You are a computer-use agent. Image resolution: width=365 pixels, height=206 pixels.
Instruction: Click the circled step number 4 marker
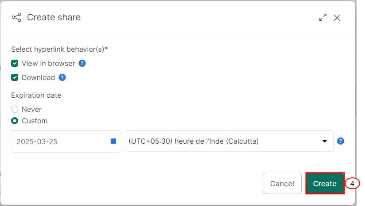click(352, 183)
